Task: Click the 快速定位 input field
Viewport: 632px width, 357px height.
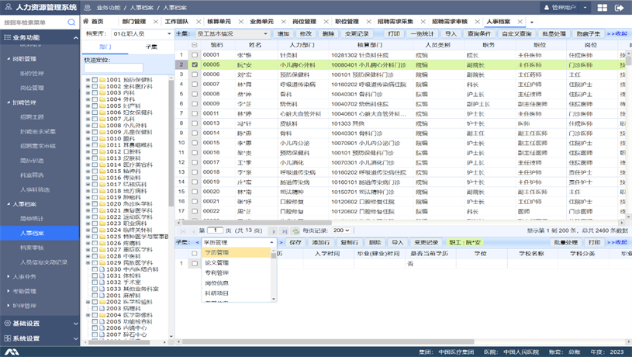Action: tap(114, 68)
